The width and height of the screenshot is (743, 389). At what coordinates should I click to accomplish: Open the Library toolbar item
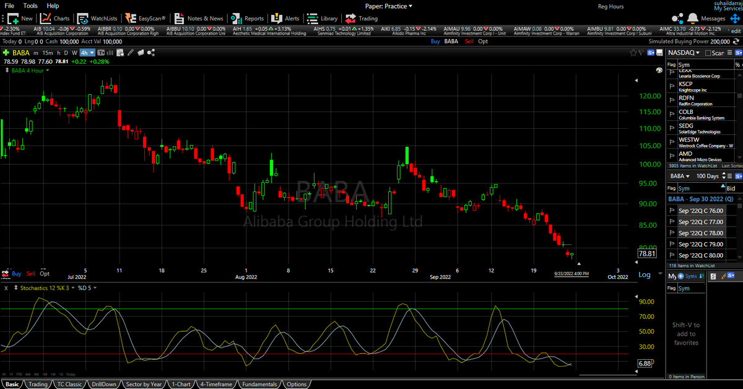coord(322,18)
